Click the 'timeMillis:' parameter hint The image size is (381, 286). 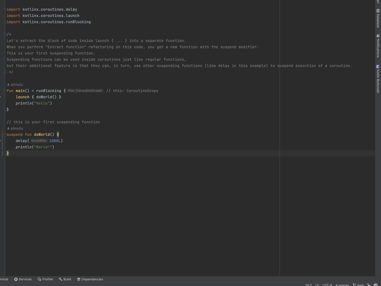(x=39, y=141)
